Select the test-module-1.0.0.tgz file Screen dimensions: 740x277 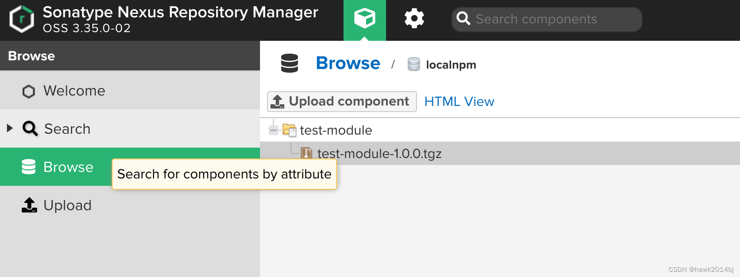(379, 154)
